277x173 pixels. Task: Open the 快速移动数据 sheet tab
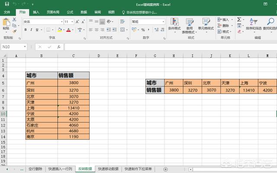click(x=108, y=169)
